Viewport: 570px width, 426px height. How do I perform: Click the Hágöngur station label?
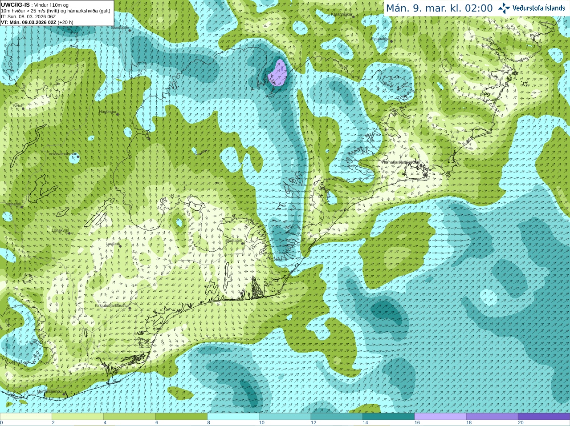(107, 112)
